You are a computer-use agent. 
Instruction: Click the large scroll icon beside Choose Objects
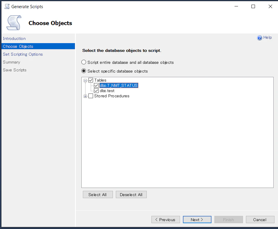click(x=14, y=23)
